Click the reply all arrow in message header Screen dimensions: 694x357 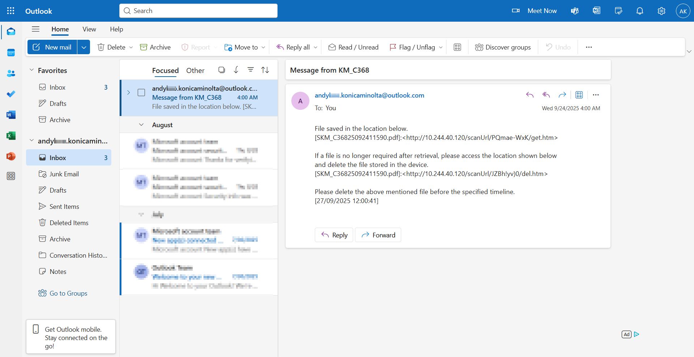[x=546, y=95]
